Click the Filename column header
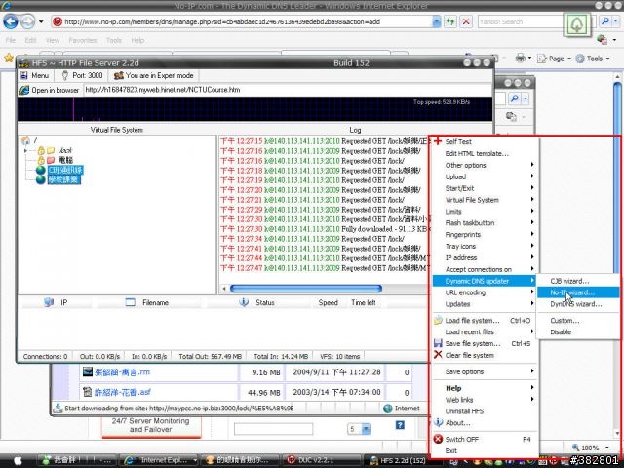 pyautogui.click(x=147, y=303)
